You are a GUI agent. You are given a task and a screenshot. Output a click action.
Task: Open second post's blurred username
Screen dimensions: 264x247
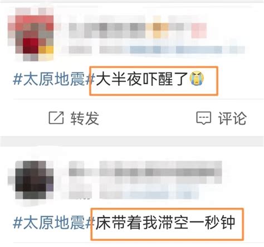[x=145, y=172]
